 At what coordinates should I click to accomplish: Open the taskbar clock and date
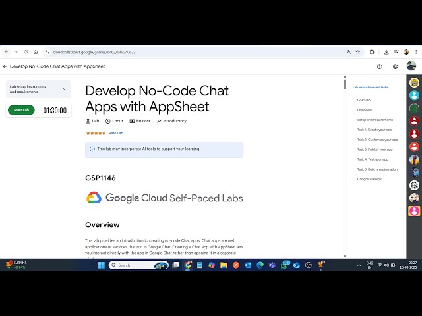click(408, 265)
